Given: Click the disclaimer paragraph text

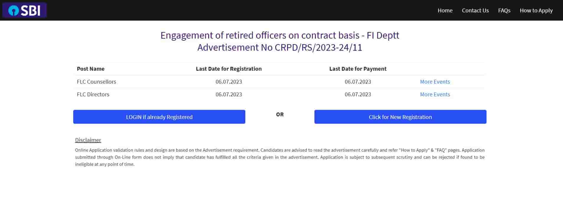Looking at the screenshot, I should [280, 157].
